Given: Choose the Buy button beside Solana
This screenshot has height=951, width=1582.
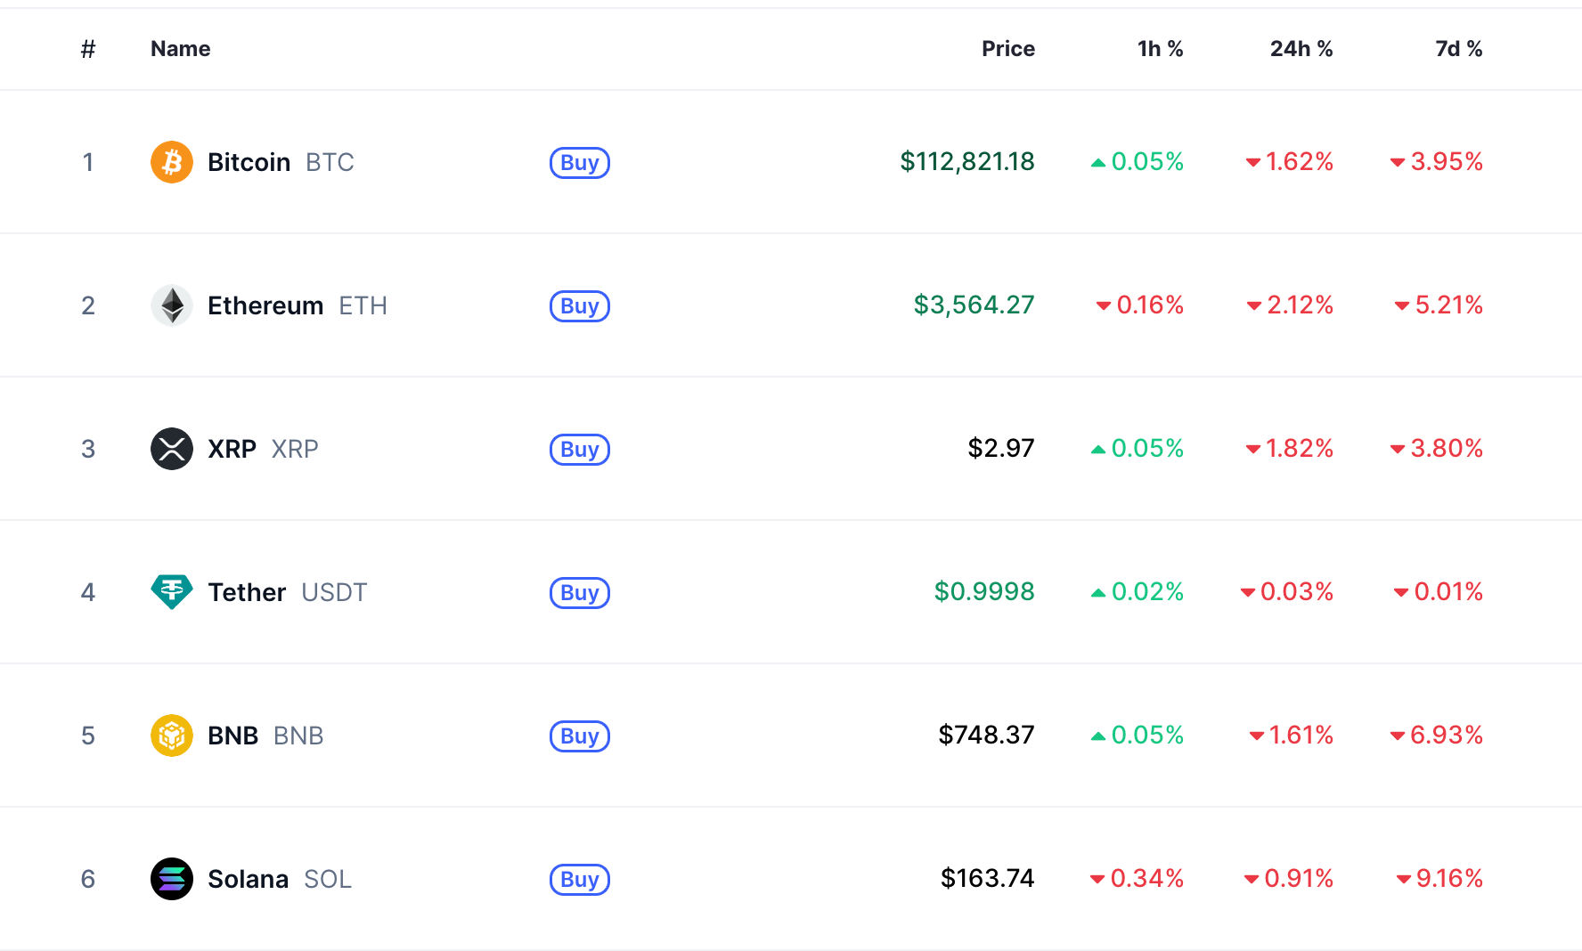Looking at the screenshot, I should [x=580, y=880].
